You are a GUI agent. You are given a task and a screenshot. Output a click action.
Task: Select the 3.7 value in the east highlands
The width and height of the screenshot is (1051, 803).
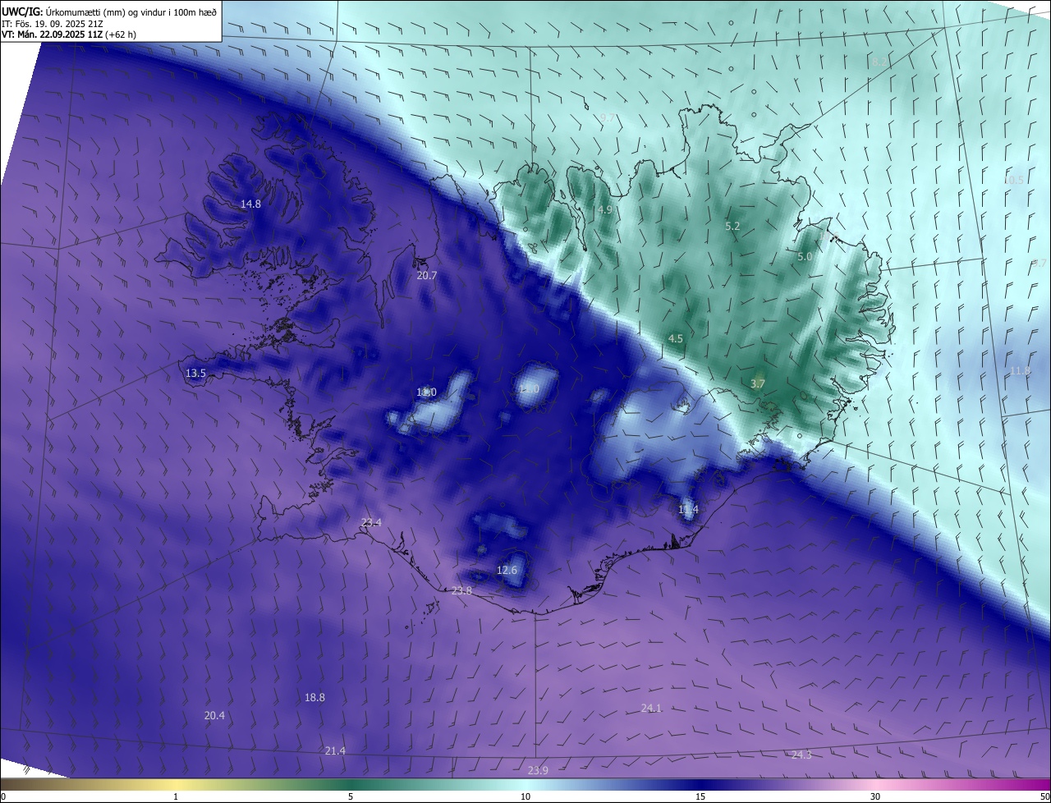point(758,383)
